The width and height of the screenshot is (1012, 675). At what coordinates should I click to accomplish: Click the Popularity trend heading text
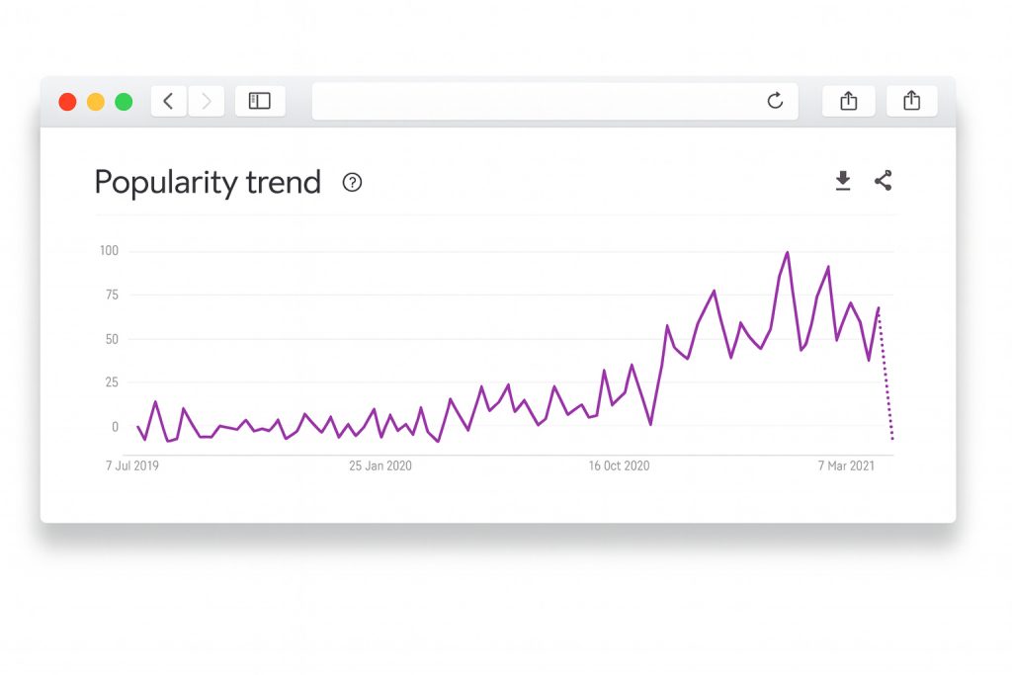(208, 183)
